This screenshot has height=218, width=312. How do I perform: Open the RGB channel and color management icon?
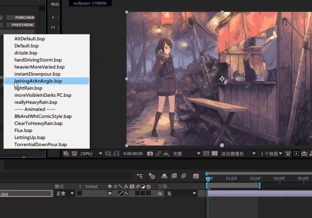[x=166, y=154]
